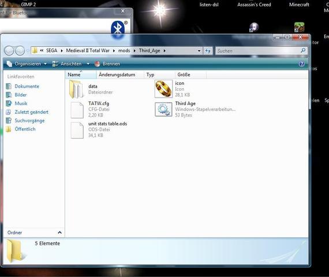Click the listen-dsl desktop label
The image size is (329, 277).
(x=209, y=5)
